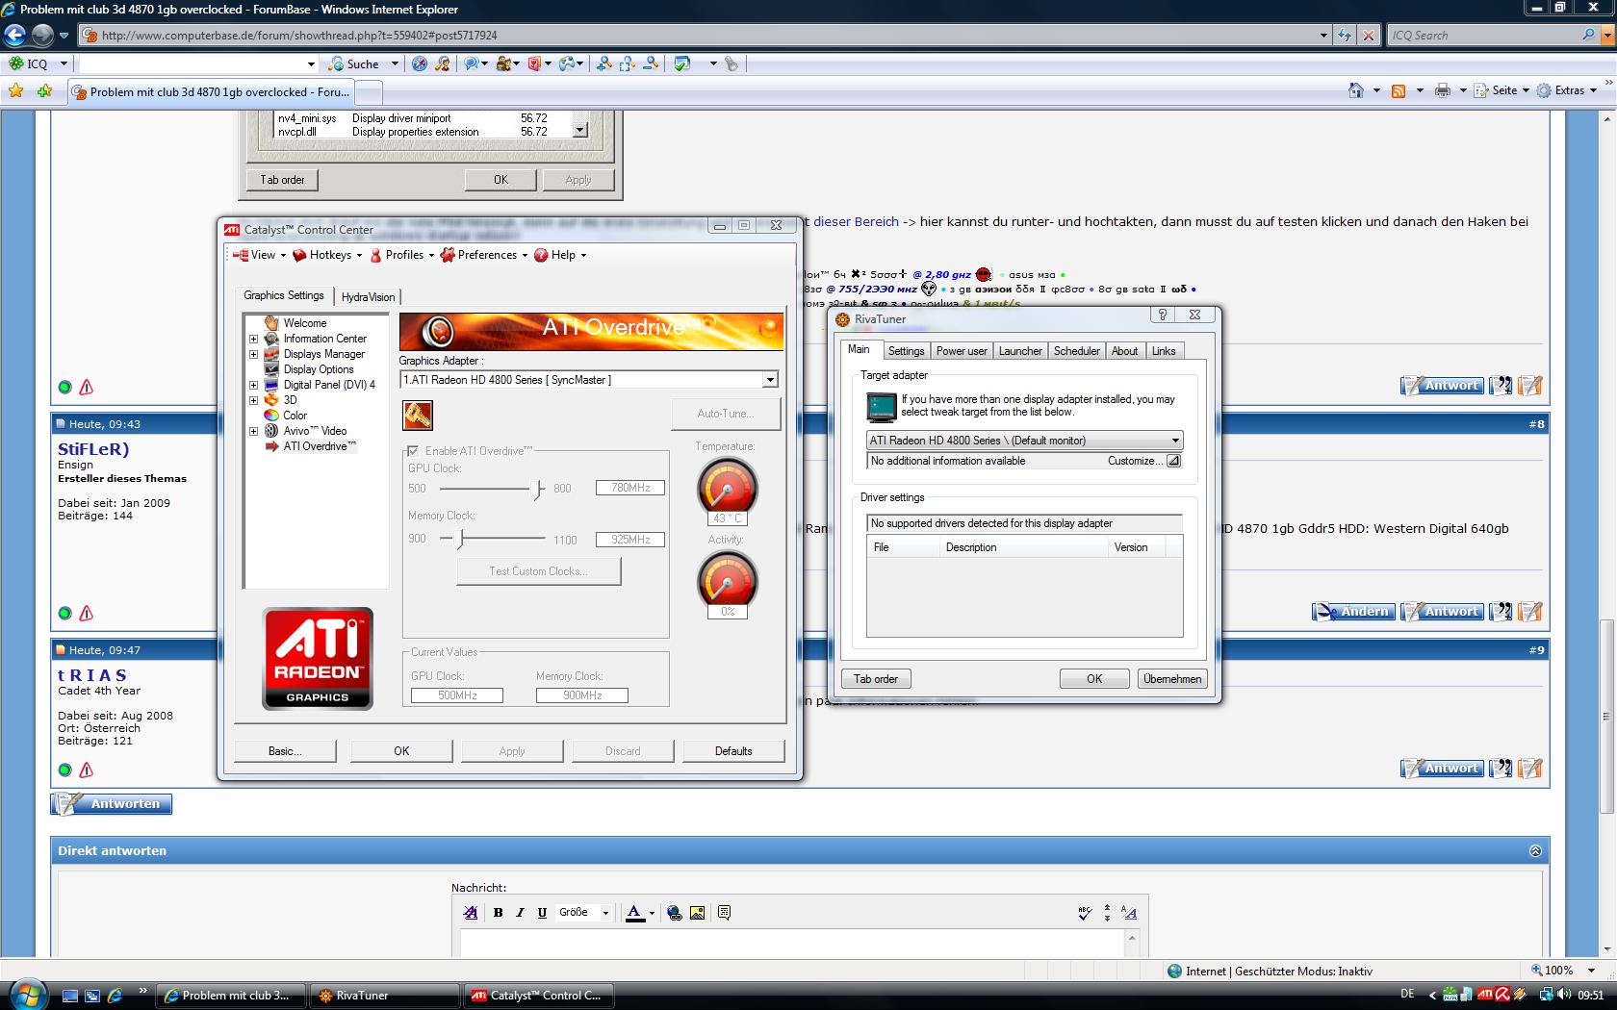This screenshot has height=1010, width=1617.
Task: Click the spell check icon in reply editor
Action: [x=1085, y=913]
